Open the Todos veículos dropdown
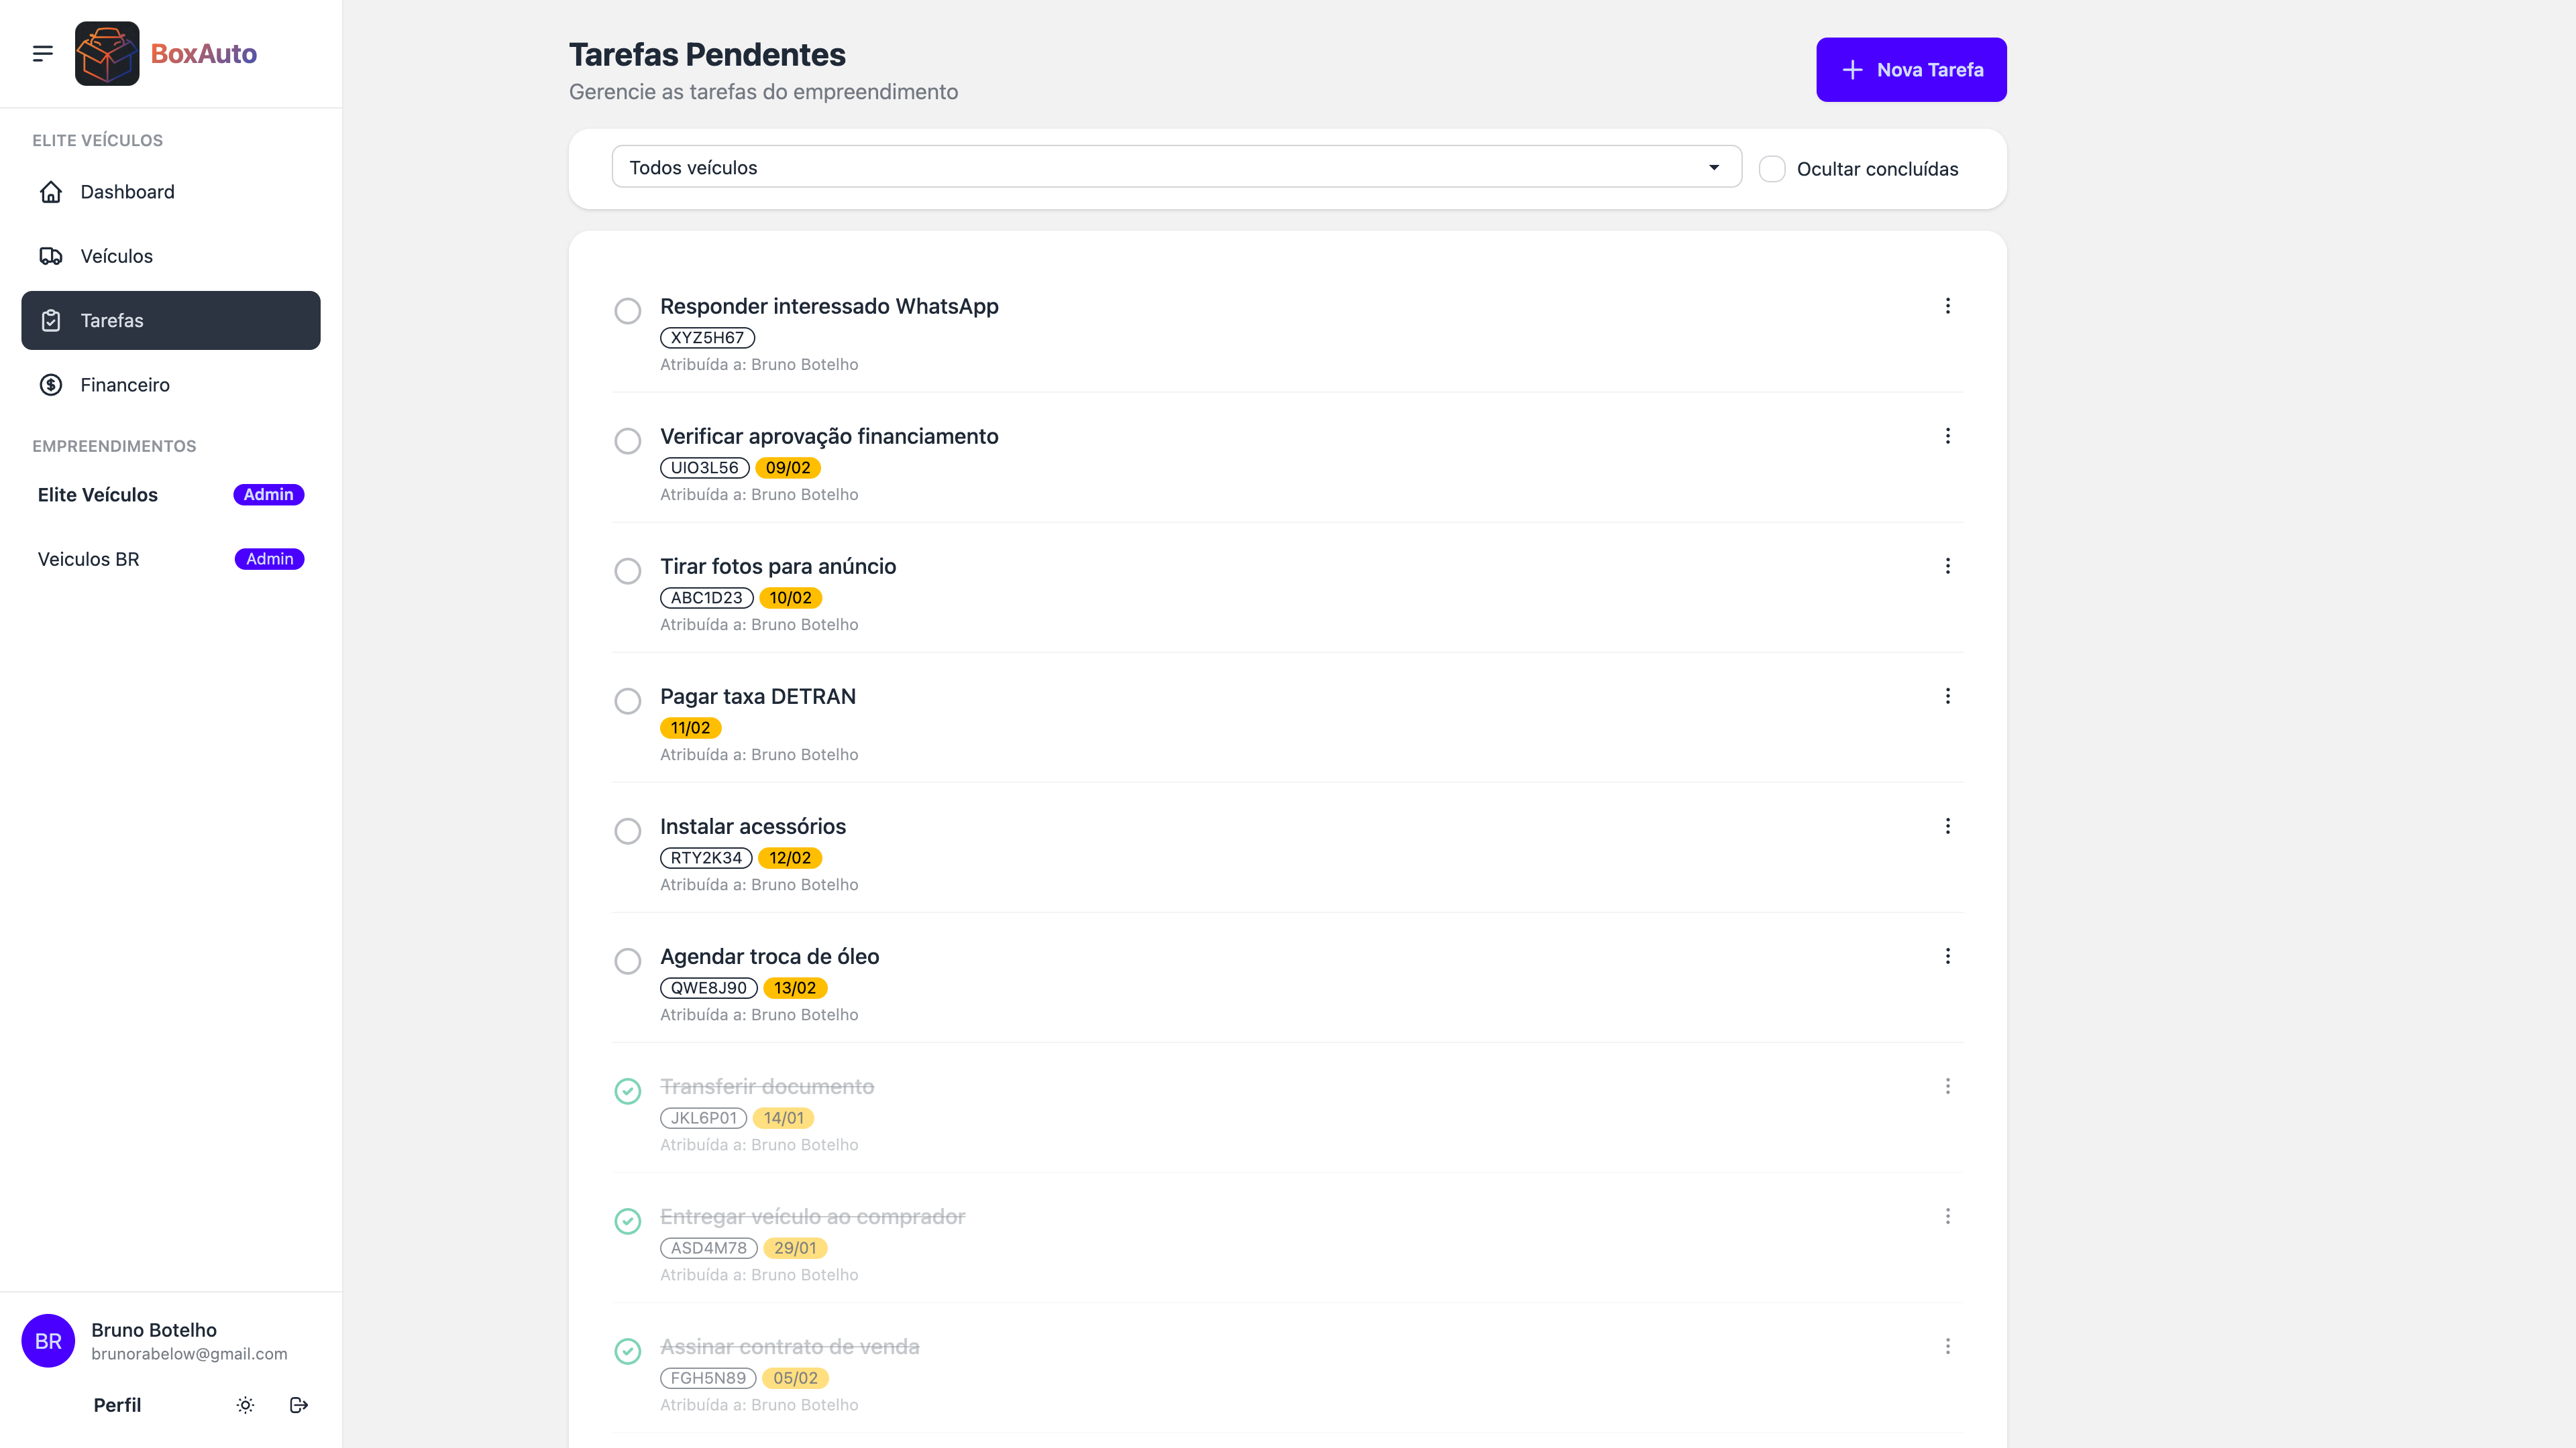Screen dimensions: 2576x1448 pyautogui.click(x=1176, y=167)
